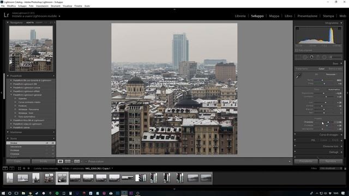This screenshot has height=196, width=349.
Task: Expand the Dettagli panel
Action: pyautogui.click(x=341, y=152)
